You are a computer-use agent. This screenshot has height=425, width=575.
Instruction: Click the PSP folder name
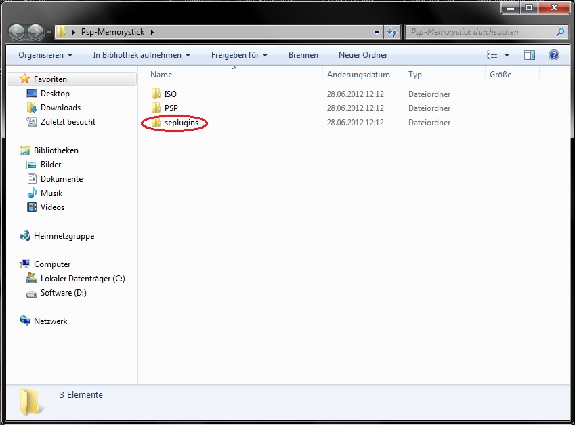171,108
